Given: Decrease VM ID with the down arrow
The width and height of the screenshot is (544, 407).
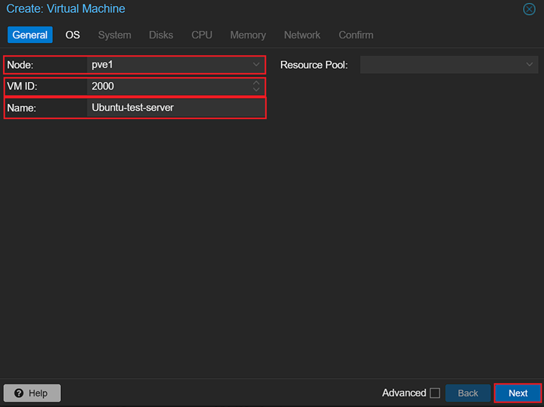Looking at the screenshot, I should coord(256,90).
